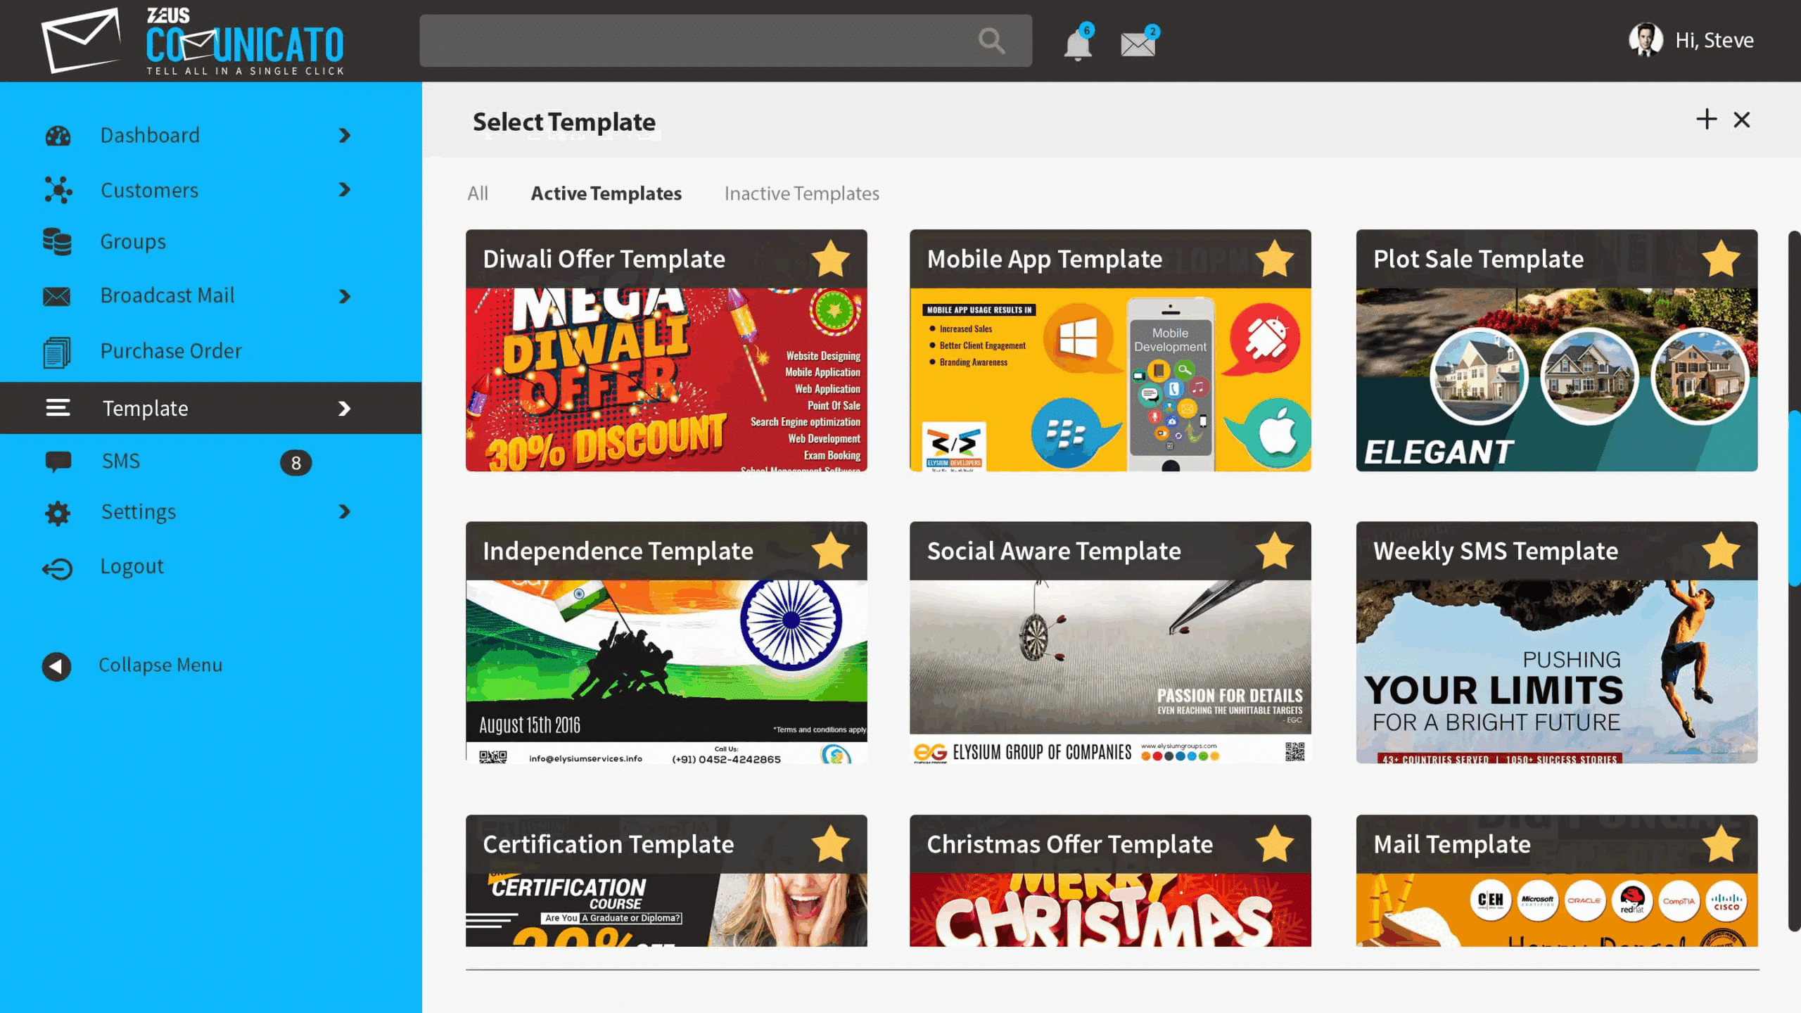This screenshot has height=1013, width=1801.
Task: Expand the Broadcast Mail submenu arrow
Action: pos(344,296)
